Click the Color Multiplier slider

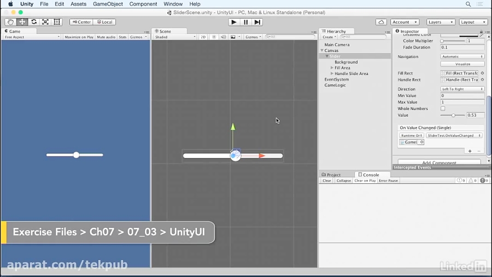tap(453, 41)
